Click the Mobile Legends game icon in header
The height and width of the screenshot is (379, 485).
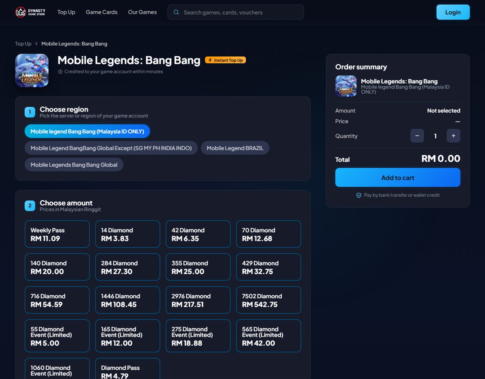tap(32, 70)
